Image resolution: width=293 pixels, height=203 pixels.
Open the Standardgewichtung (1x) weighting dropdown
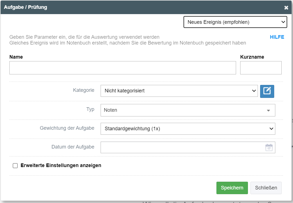[188, 128]
